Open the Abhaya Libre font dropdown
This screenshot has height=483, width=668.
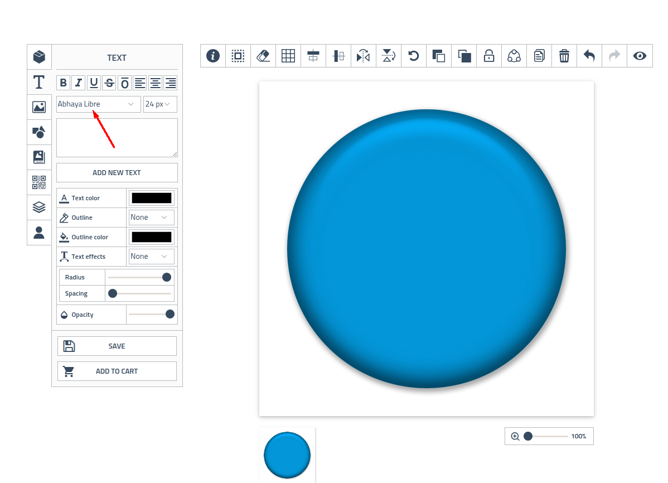pyautogui.click(x=98, y=104)
